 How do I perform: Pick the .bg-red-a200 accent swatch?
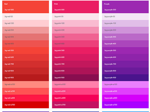click(26, 91)
